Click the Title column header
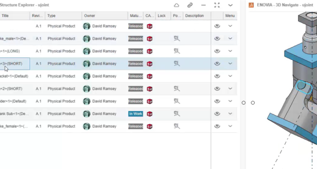 pyautogui.click(x=15, y=16)
